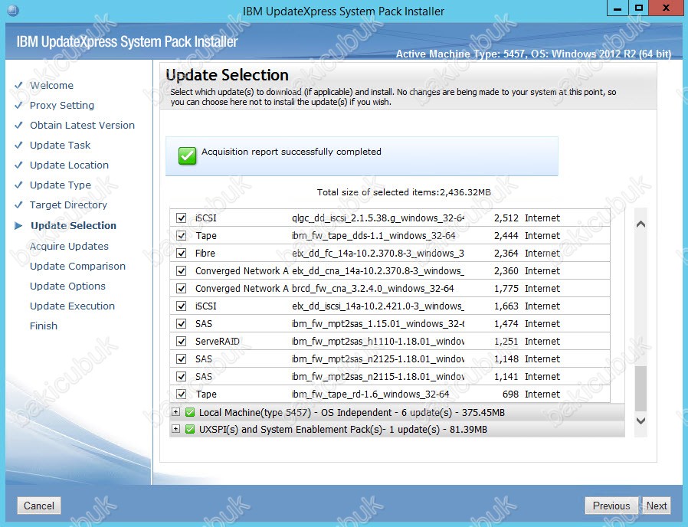This screenshot has width=688, height=527.
Task: Click the Active Machine Type 5457 text
Action: coord(533,54)
